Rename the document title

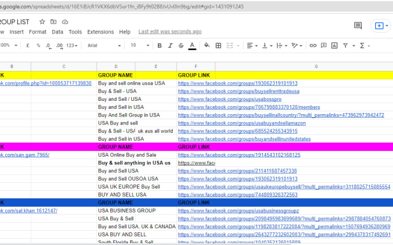[14, 22]
